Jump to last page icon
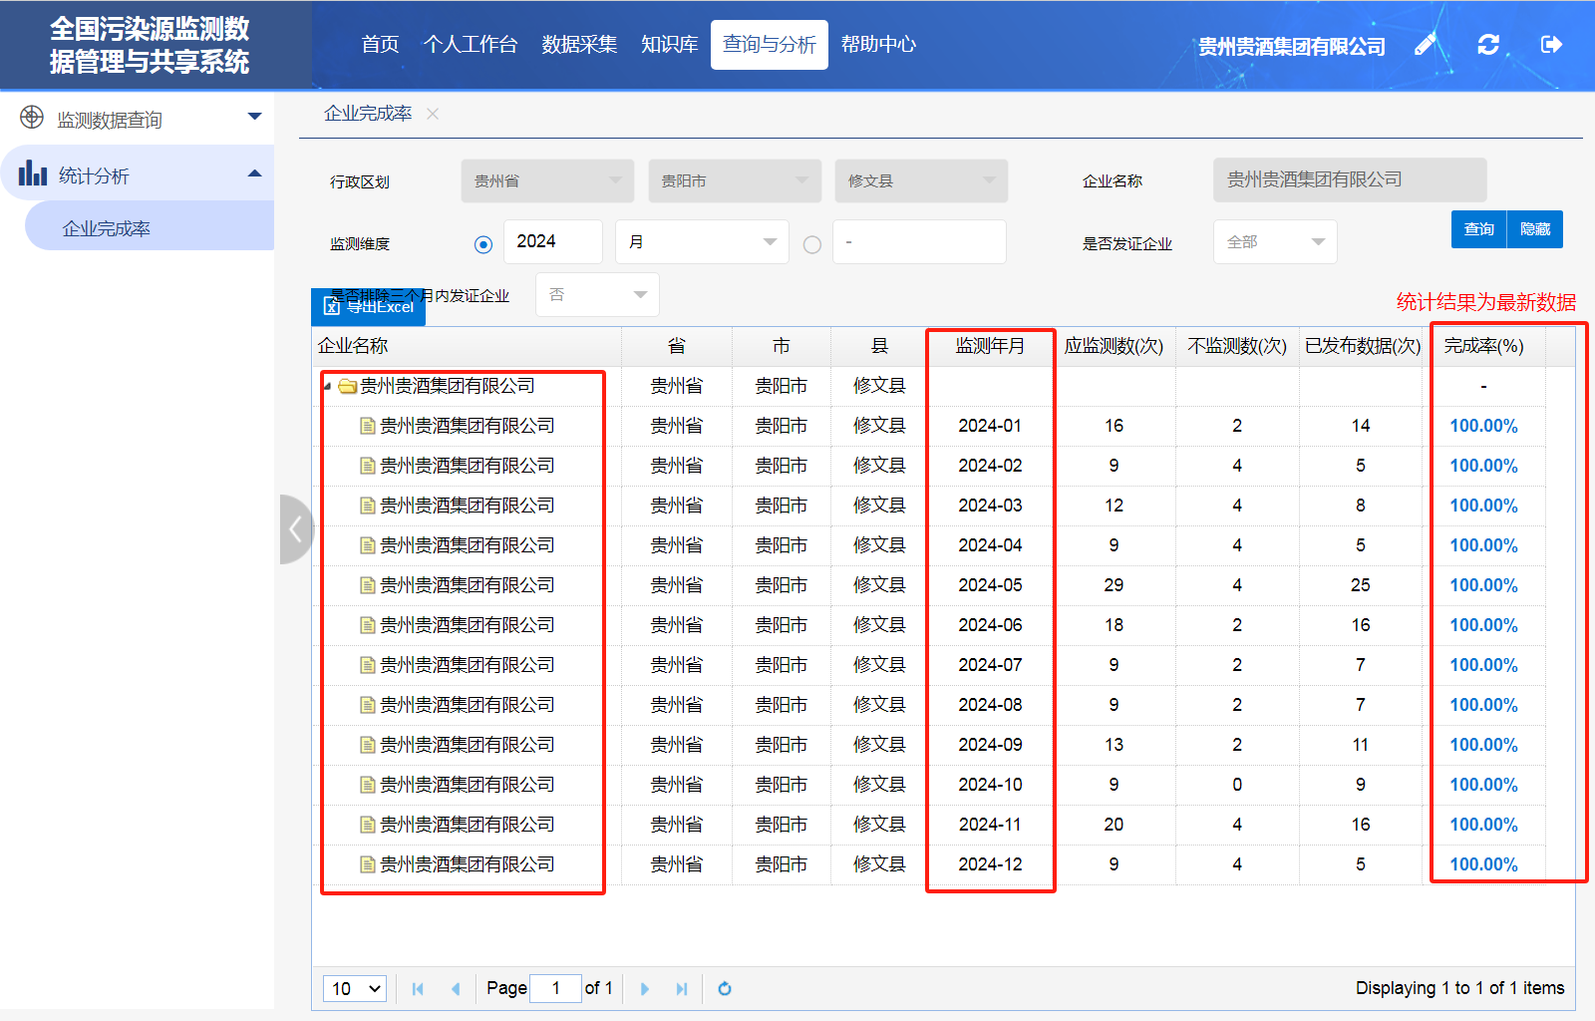Viewport: 1595px width, 1021px height. click(x=682, y=989)
